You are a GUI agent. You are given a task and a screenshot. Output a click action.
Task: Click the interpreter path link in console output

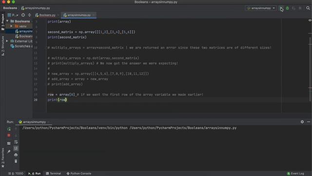tap(75, 128)
